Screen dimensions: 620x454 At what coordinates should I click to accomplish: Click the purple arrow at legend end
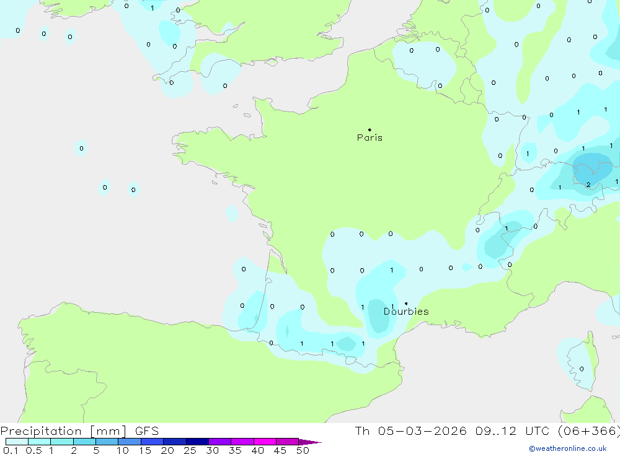click(310, 442)
